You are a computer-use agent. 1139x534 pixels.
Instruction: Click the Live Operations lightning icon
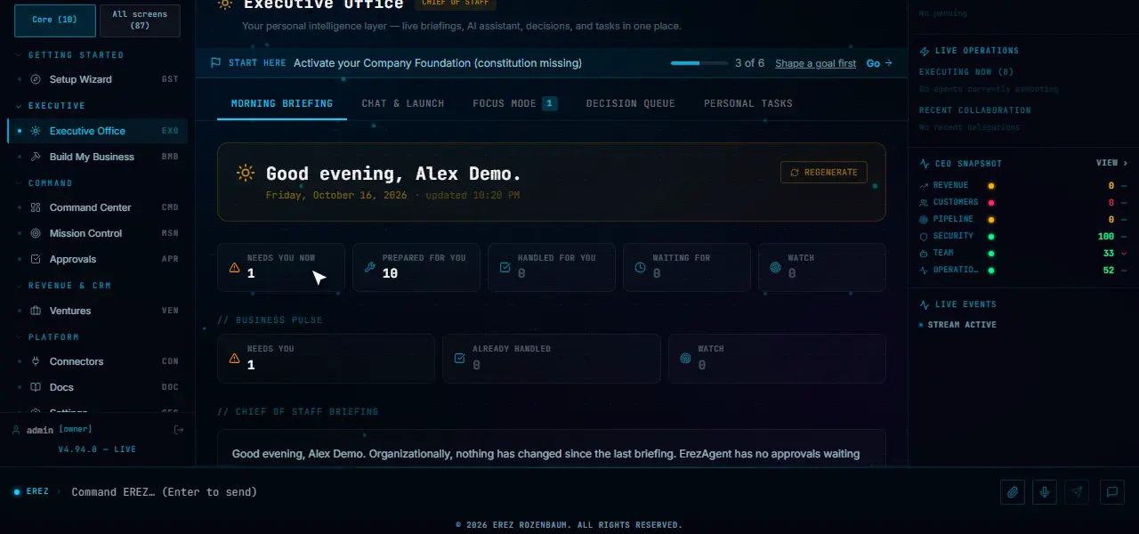(x=925, y=51)
